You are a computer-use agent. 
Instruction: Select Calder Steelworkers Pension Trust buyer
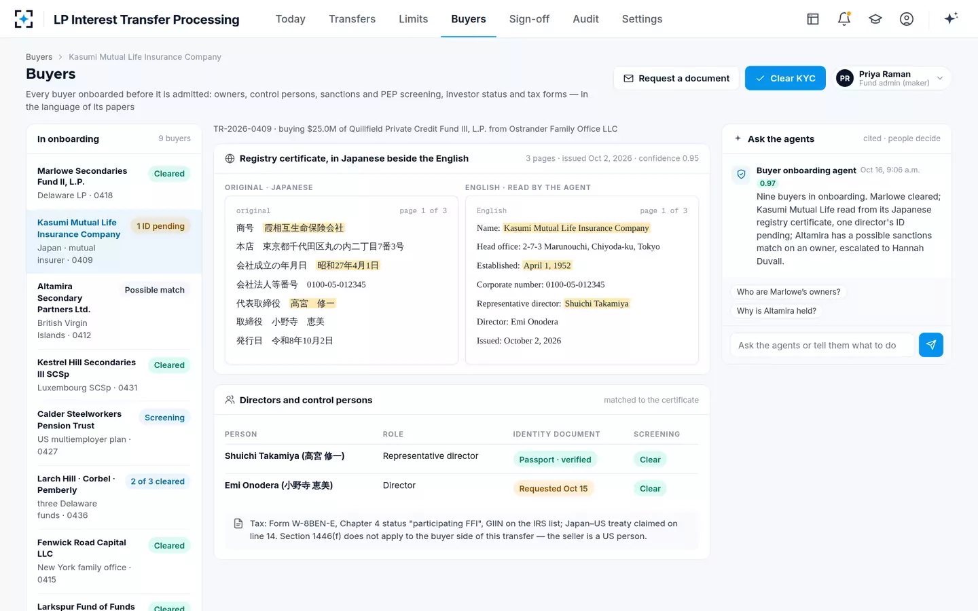pos(114,432)
